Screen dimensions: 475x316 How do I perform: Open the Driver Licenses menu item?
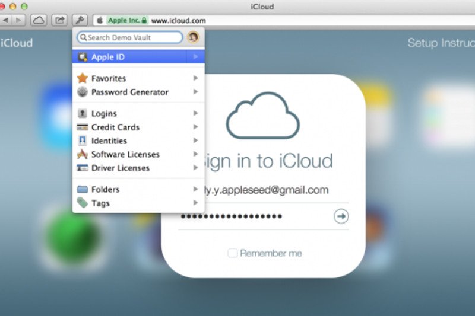click(120, 168)
